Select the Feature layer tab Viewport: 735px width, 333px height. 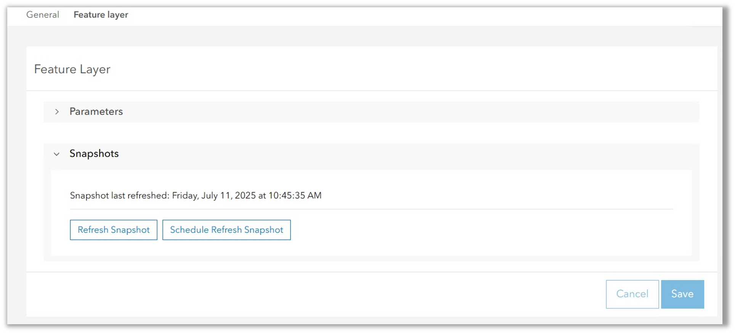tap(101, 14)
